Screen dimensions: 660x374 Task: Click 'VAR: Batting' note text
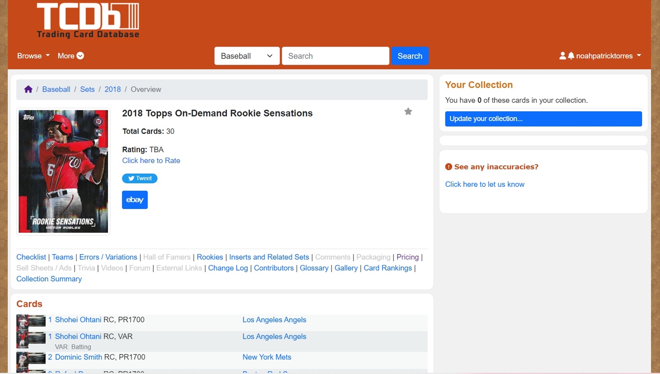coord(73,347)
